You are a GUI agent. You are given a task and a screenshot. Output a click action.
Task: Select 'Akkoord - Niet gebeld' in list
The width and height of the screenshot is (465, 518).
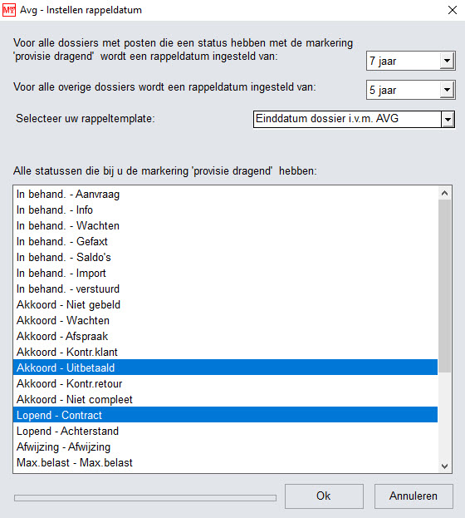pyautogui.click(x=225, y=304)
